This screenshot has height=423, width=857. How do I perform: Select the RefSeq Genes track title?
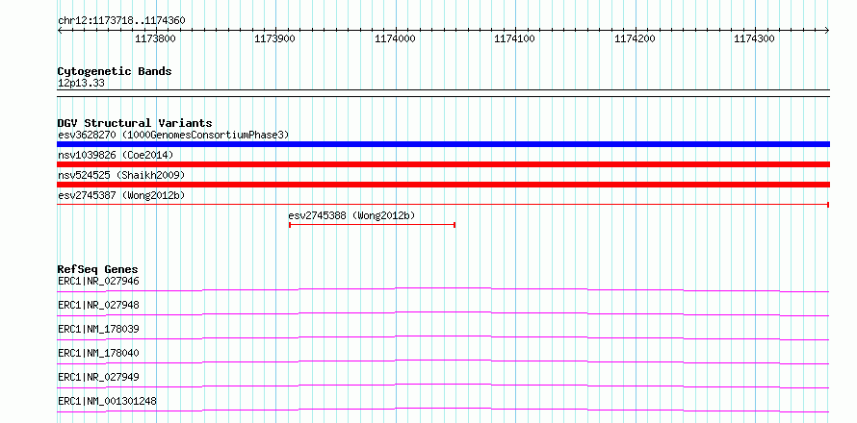pos(98,269)
